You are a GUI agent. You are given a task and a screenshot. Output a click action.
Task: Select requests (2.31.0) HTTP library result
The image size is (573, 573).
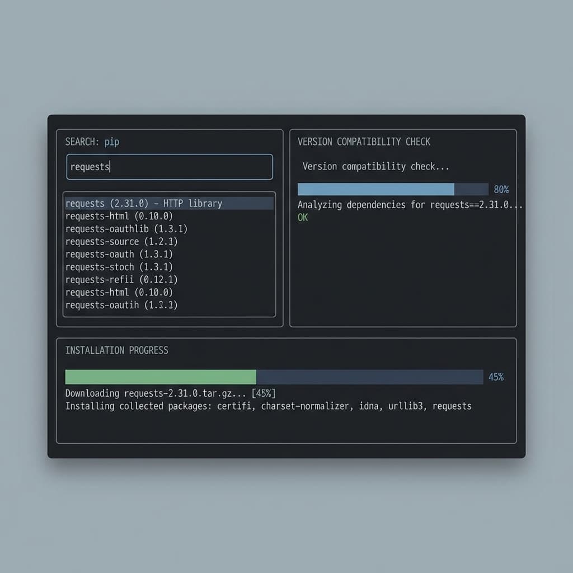[x=144, y=203]
